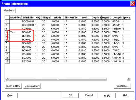Image resolution: width=136 pixels, height=100 pixels.
Task: Select row header 12
Action: tap(7, 61)
